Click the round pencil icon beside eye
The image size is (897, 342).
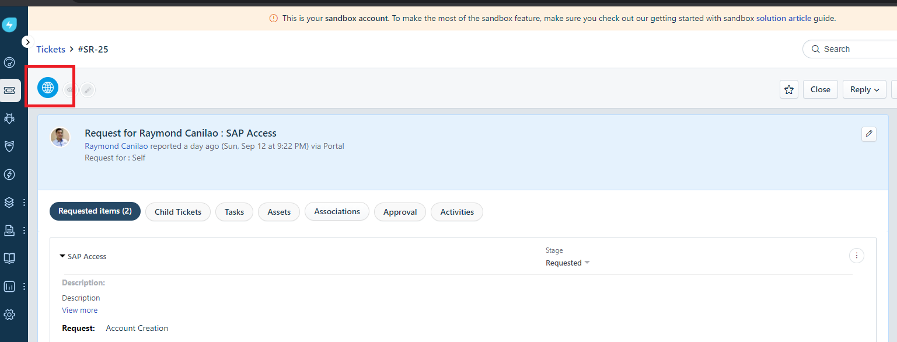coord(88,90)
